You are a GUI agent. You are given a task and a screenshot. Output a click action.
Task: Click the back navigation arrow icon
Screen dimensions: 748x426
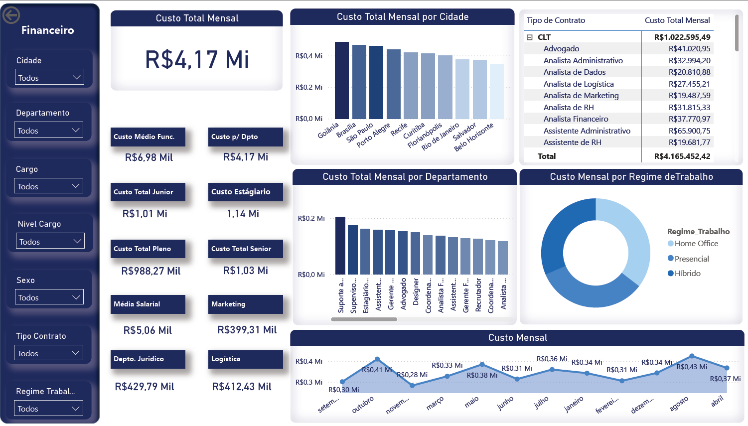pyautogui.click(x=11, y=15)
